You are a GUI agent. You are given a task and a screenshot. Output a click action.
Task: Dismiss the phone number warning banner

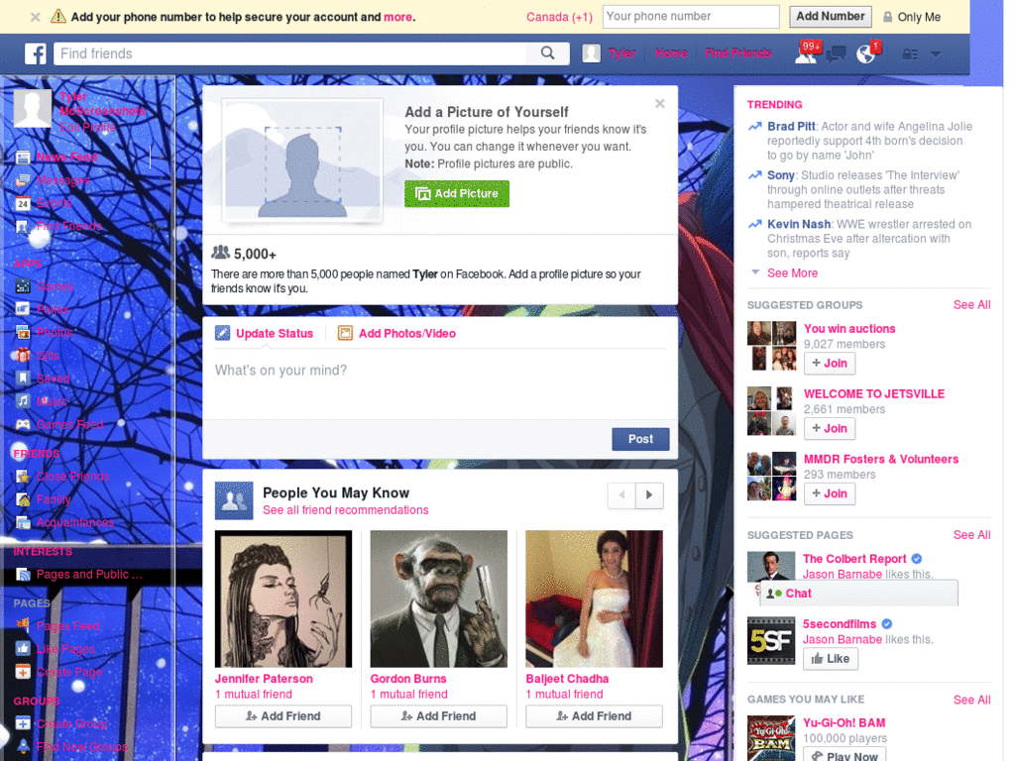pyautogui.click(x=36, y=17)
